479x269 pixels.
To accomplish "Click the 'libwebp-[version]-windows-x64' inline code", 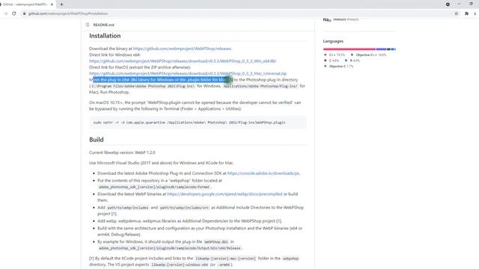I will coord(180,265).
